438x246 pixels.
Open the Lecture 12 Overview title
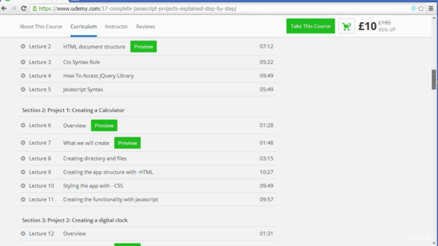click(75, 234)
